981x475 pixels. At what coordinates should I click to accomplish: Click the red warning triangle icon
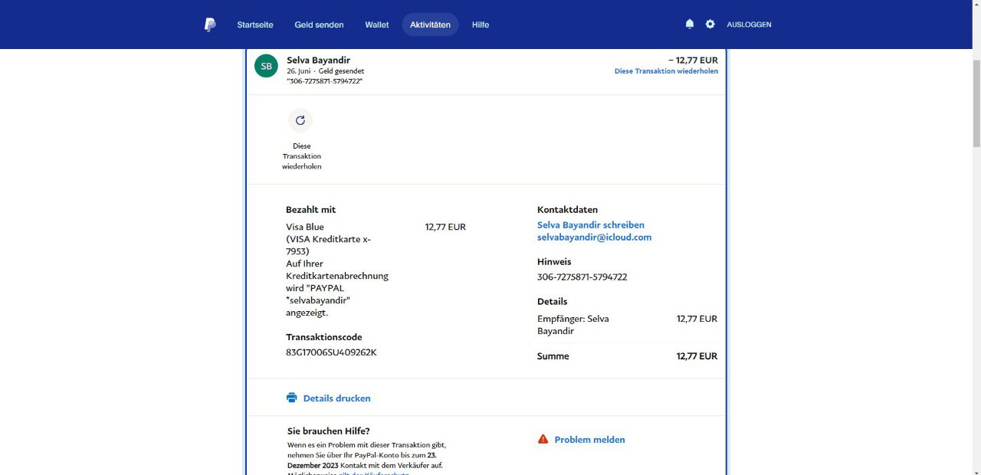[543, 439]
